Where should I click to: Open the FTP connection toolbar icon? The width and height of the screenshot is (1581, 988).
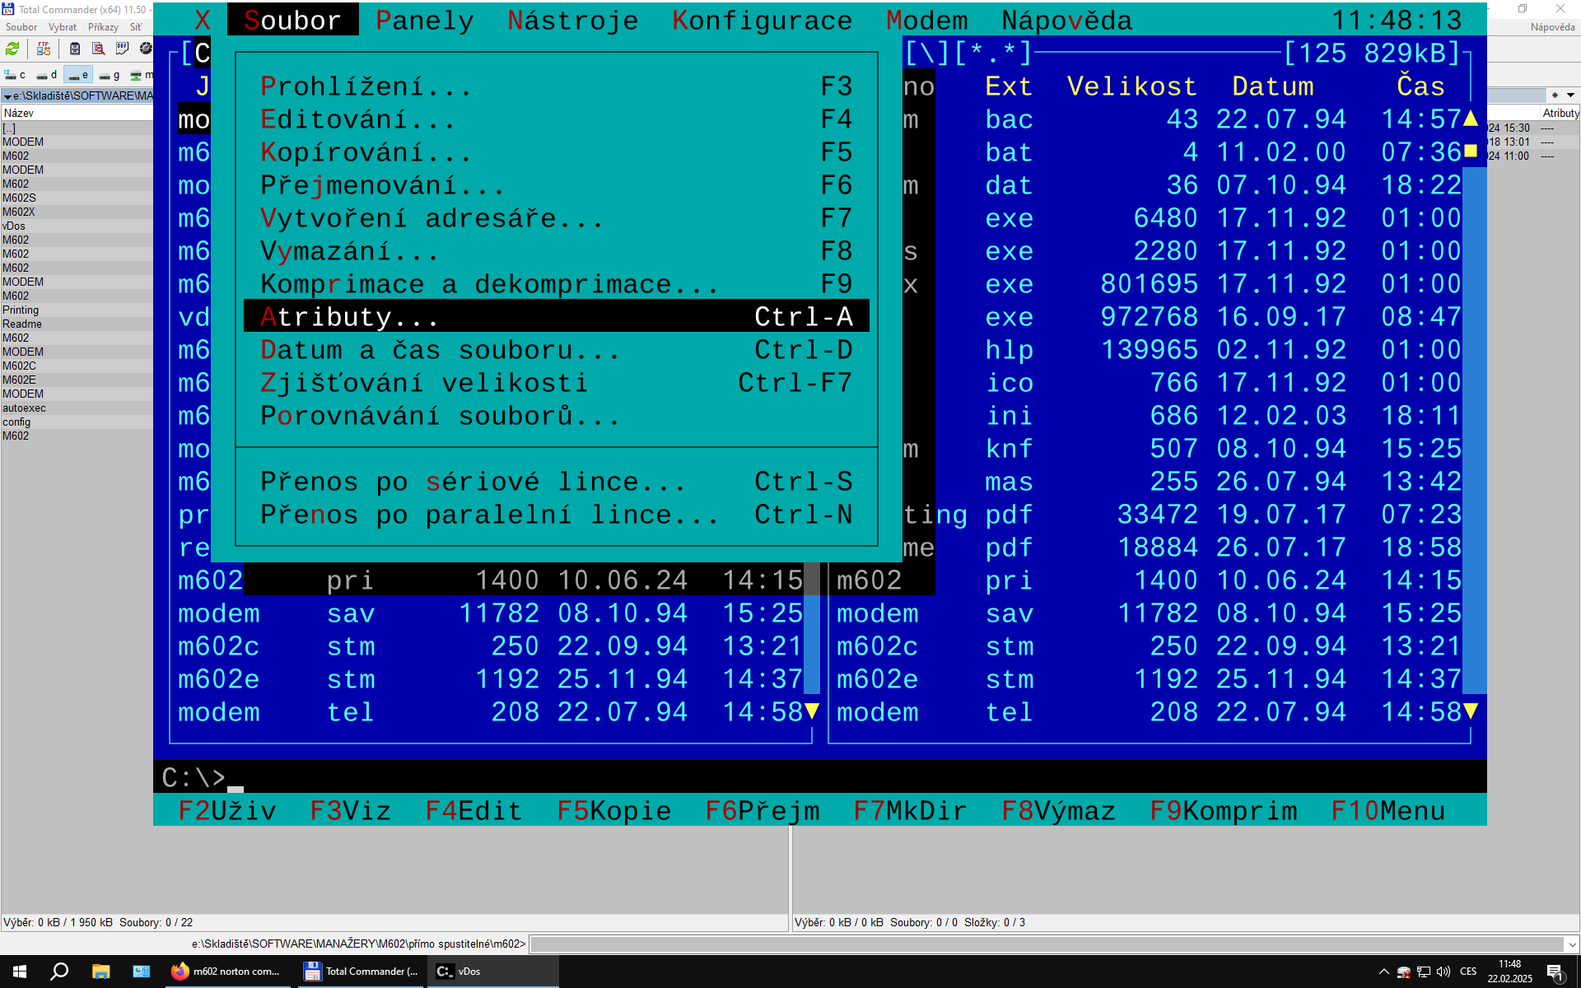[x=44, y=49]
